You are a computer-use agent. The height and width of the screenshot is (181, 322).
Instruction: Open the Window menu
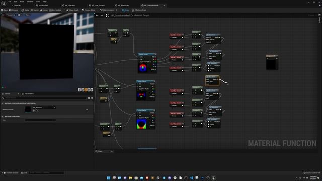[30, 2]
